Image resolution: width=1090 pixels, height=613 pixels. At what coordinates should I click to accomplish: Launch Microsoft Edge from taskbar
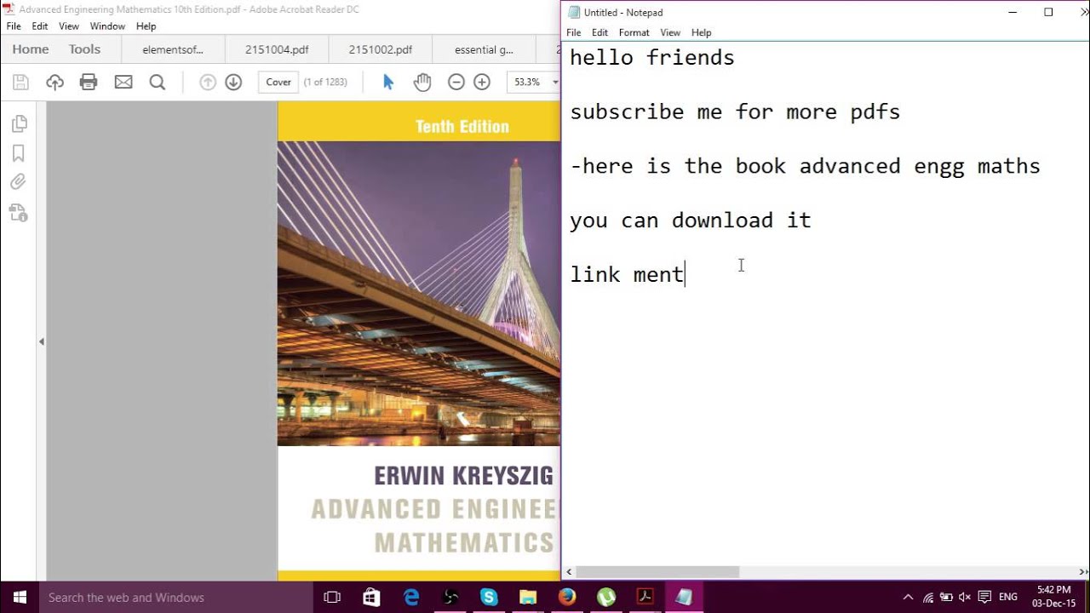click(411, 598)
